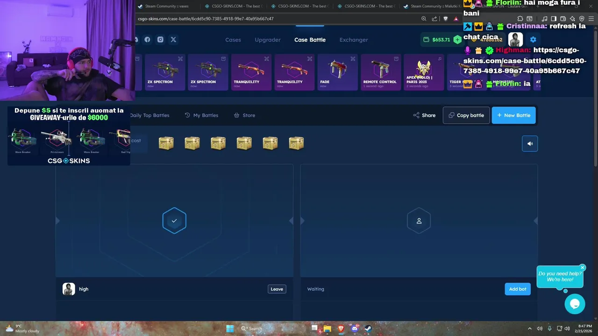The image size is (598, 336).
Task: Toggle the battle sound speaker button
Action: pyautogui.click(x=530, y=144)
